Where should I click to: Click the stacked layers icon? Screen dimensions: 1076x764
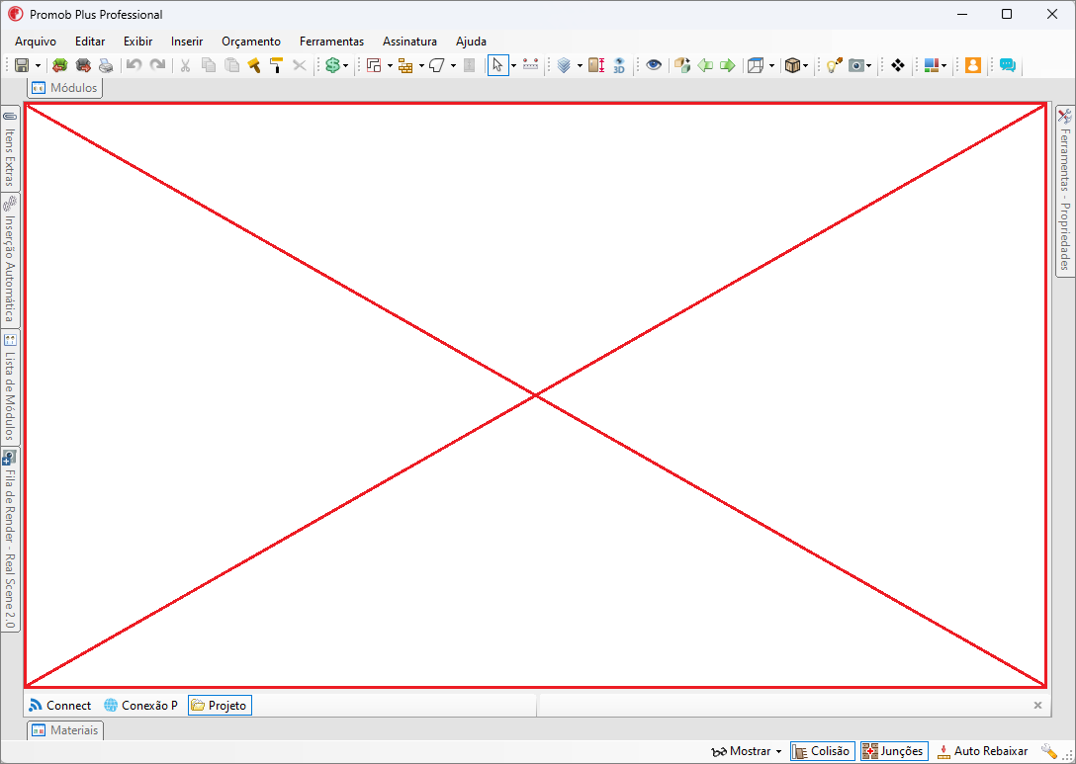(x=564, y=65)
